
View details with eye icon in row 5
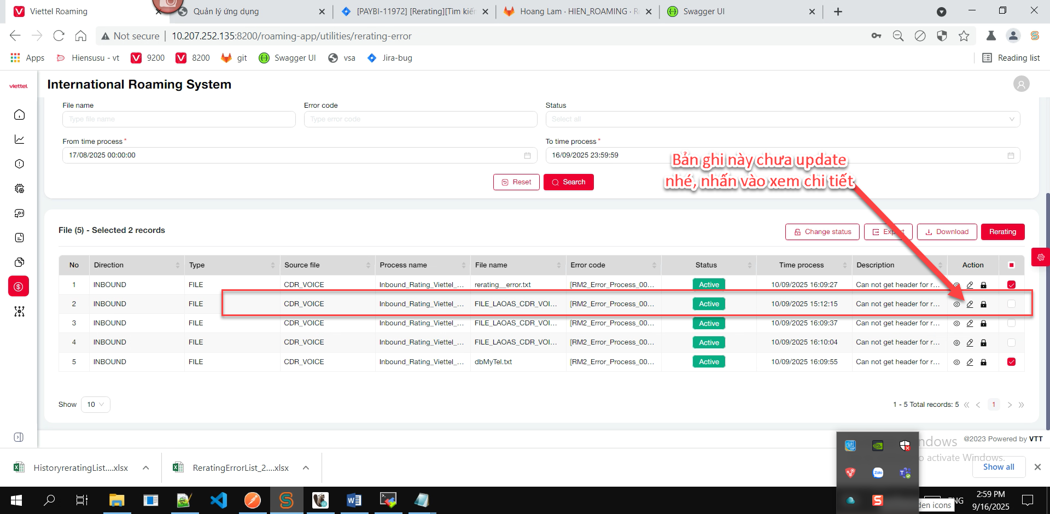(x=956, y=362)
